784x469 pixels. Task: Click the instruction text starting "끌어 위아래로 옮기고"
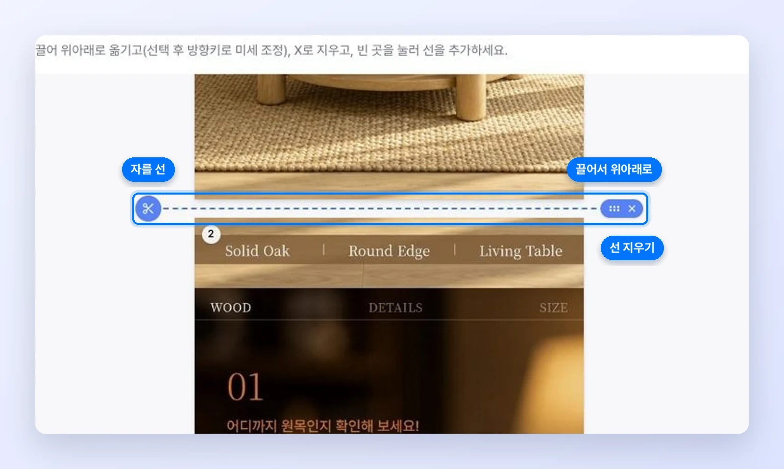click(271, 50)
